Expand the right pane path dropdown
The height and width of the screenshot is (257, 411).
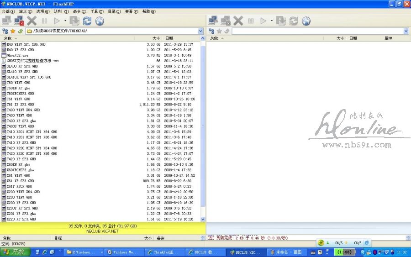pyautogui.click(x=406, y=31)
